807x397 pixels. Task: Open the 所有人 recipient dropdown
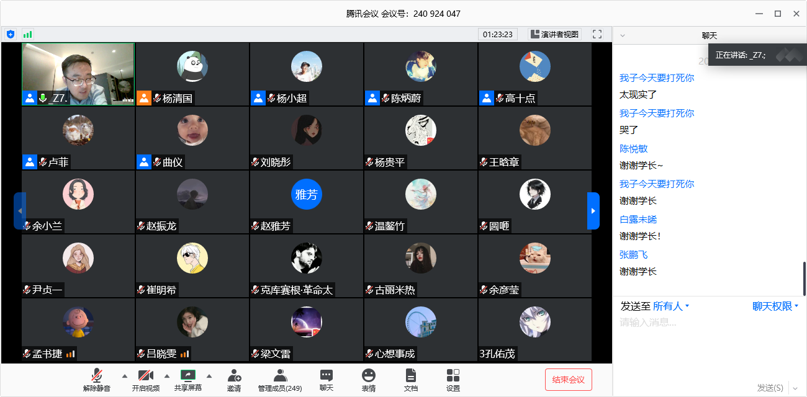coord(671,306)
